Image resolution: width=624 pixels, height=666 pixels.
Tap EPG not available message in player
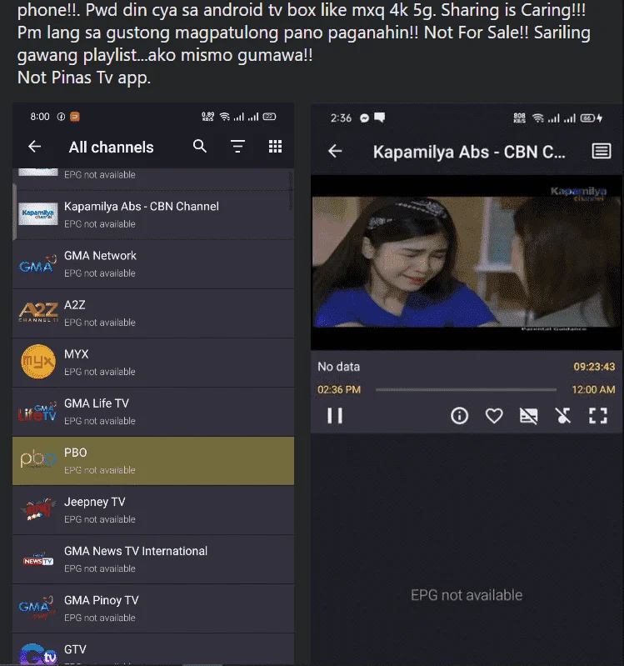[467, 595]
